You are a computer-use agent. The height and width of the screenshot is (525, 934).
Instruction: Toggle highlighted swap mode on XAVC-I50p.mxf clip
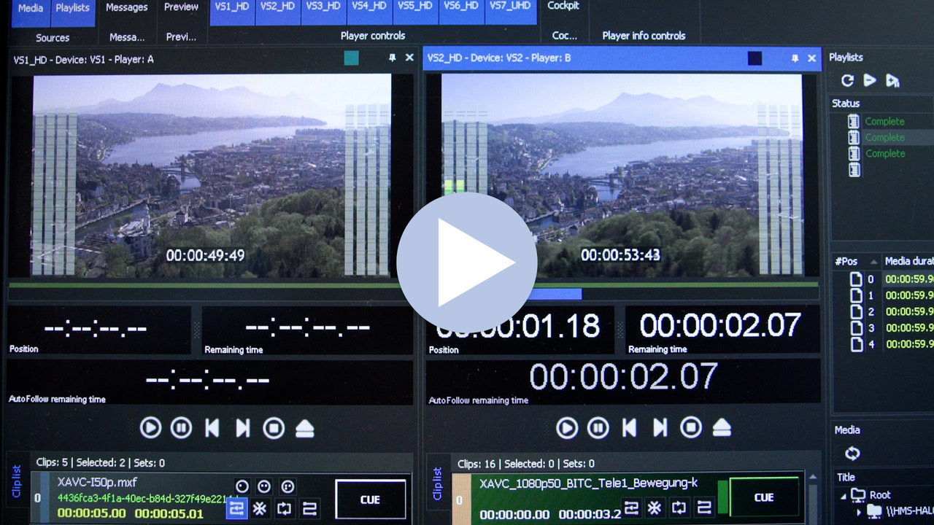(x=236, y=508)
